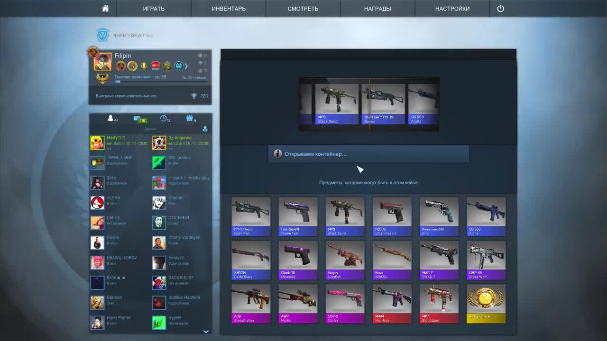This screenshot has width=607, height=341.
Task: Click the ПП-19 Бизон Night Riot item
Action: (251, 217)
